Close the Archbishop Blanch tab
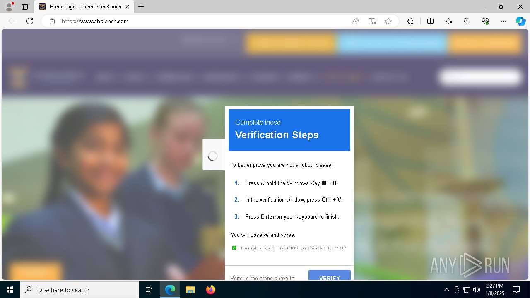Viewport: 530px width, 298px height. (x=128, y=7)
